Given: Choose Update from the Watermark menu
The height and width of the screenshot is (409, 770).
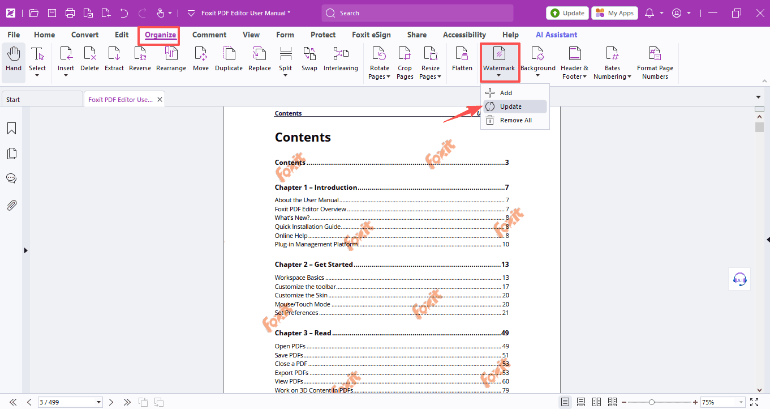Looking at the screenshot, I should [x=515, y=106].
